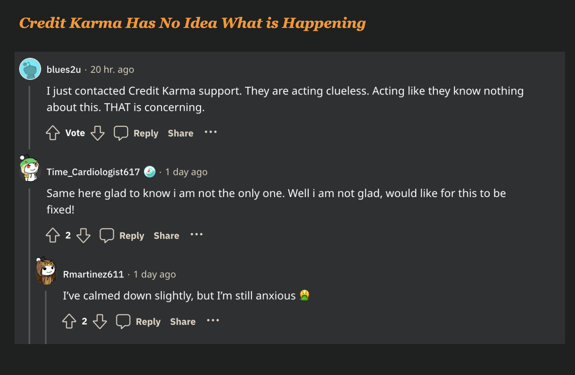The image size is (575, 375).
Task: Reply to Rmartinez611's comment
Action: [x=148, y=321]
